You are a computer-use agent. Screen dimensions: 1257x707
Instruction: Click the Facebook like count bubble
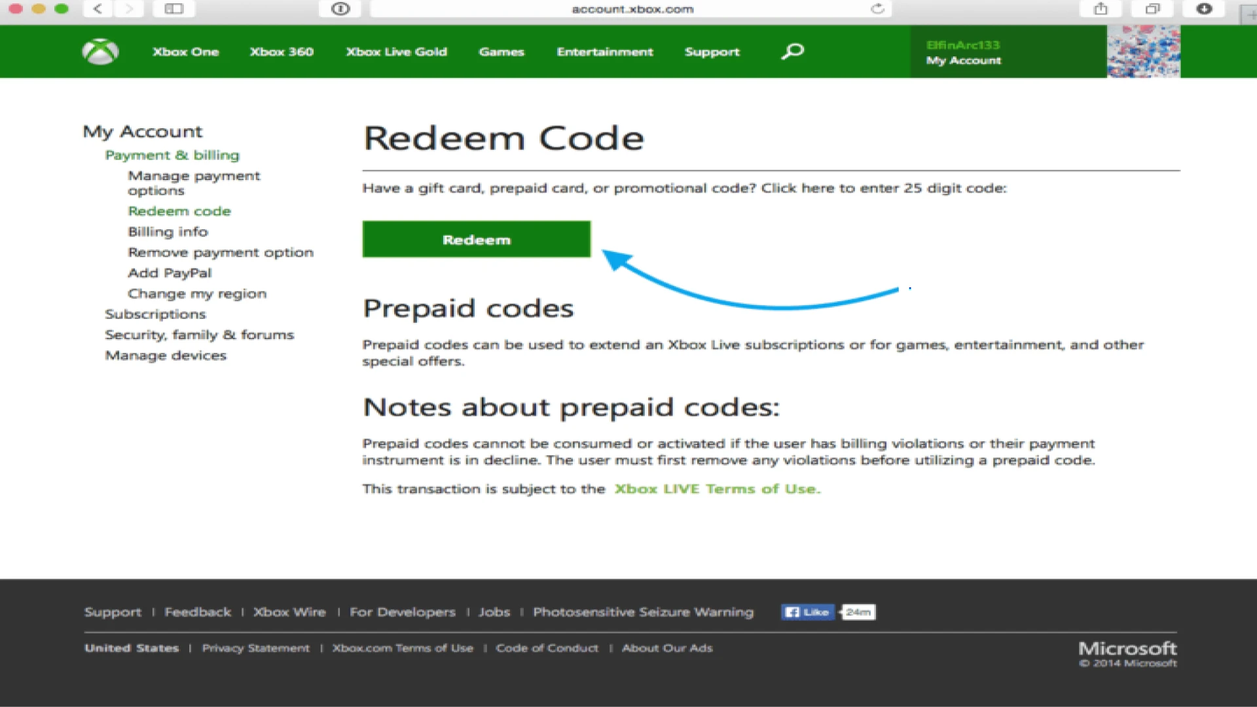click(858, 612)
